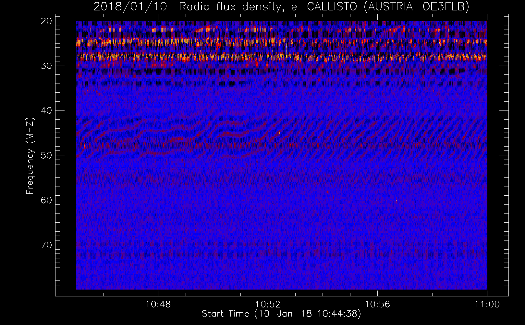Viewport: 525px width, 325px height.
Task: Click the 30 frequency tick label
Action: point(47,66)
